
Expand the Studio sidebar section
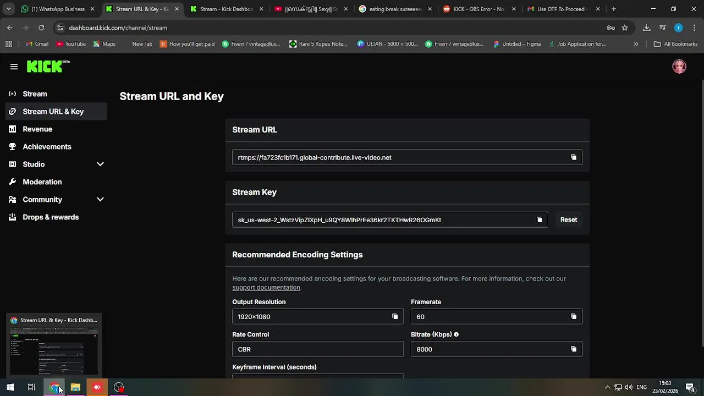[100, 164]
